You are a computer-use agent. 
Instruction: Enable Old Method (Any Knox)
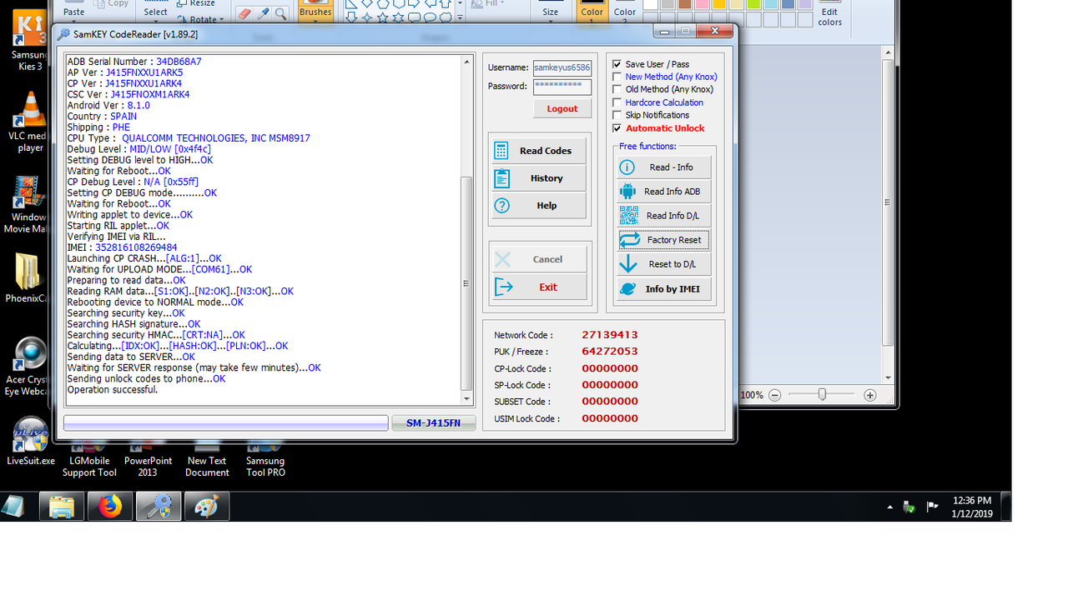coord(617,89)
